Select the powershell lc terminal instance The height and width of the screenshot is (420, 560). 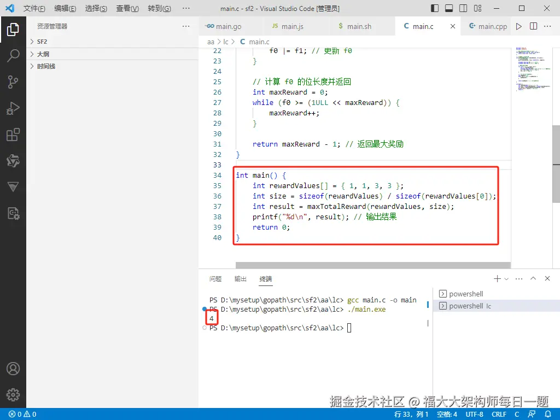[496, 306]
